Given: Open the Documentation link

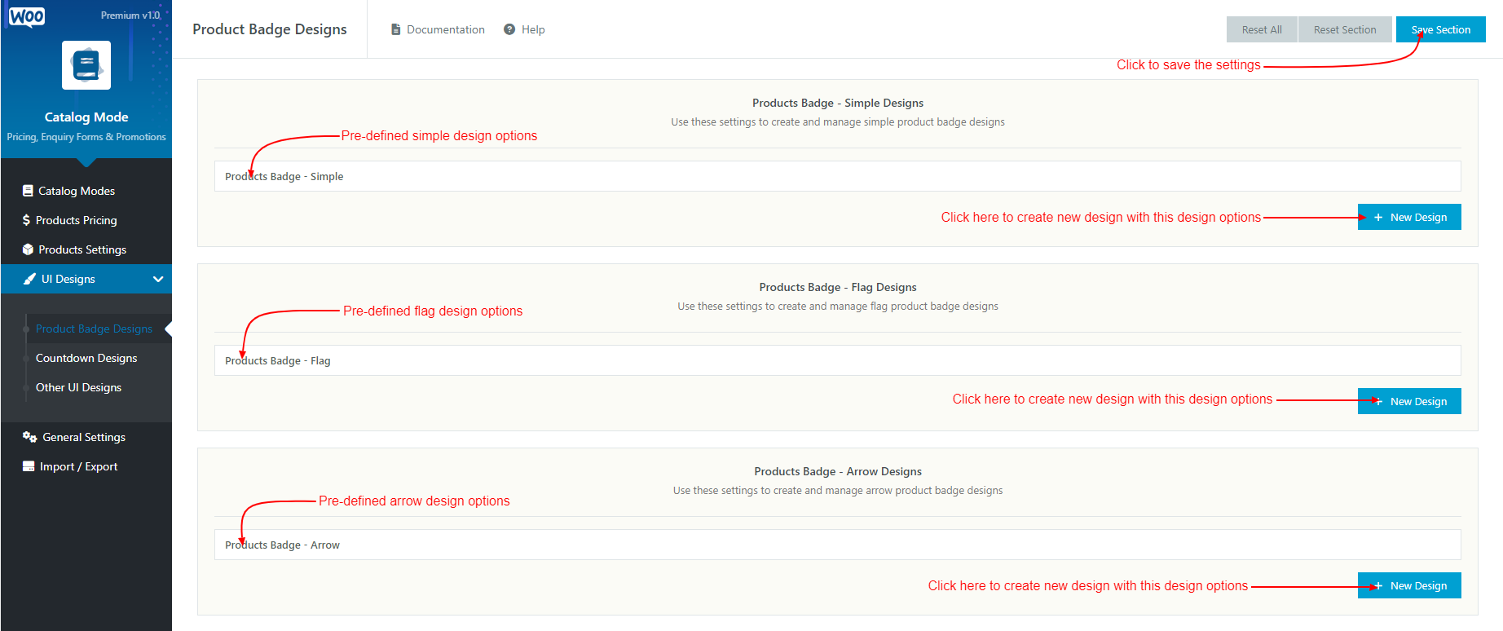Looking at the screenshot, I should (438, 29).
